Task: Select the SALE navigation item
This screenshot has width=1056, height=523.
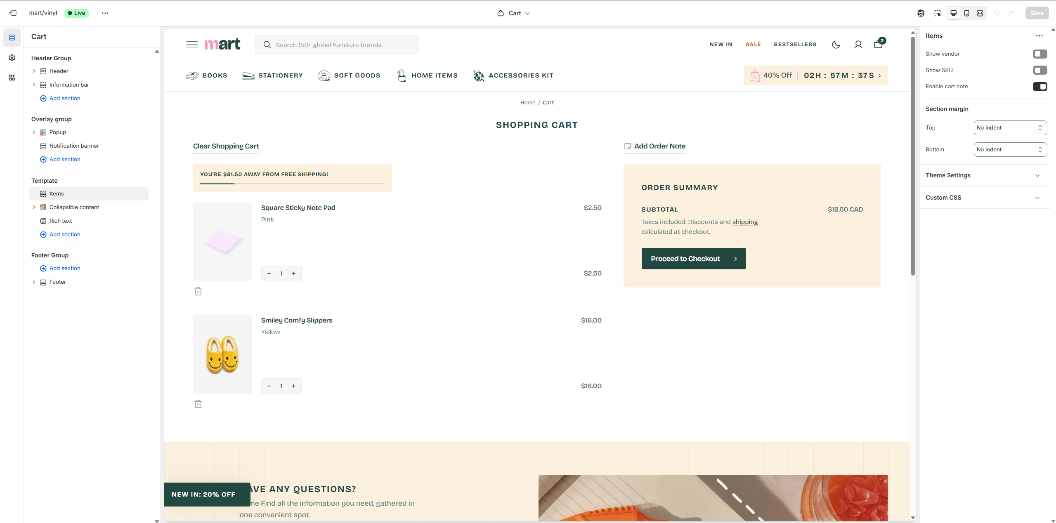Action: (x=753, y=45)
